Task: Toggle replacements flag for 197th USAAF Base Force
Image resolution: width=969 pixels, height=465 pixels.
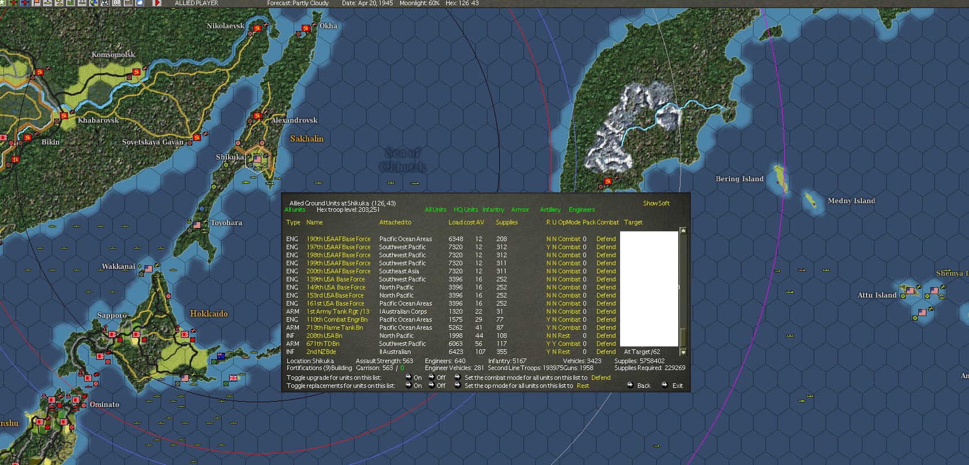Action: (x=548, y=247)
